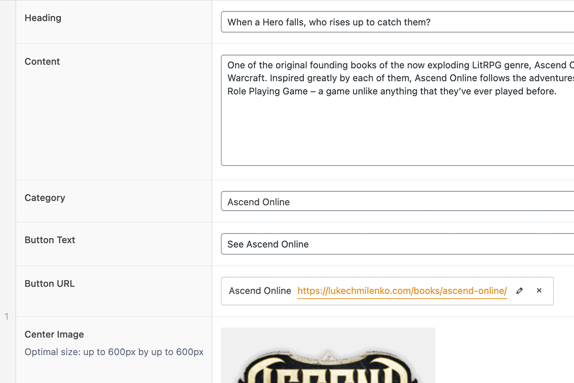Click the 'Content' field label
Image resolution: width=574 pixels, height=383 pixels.
point(42,62)
